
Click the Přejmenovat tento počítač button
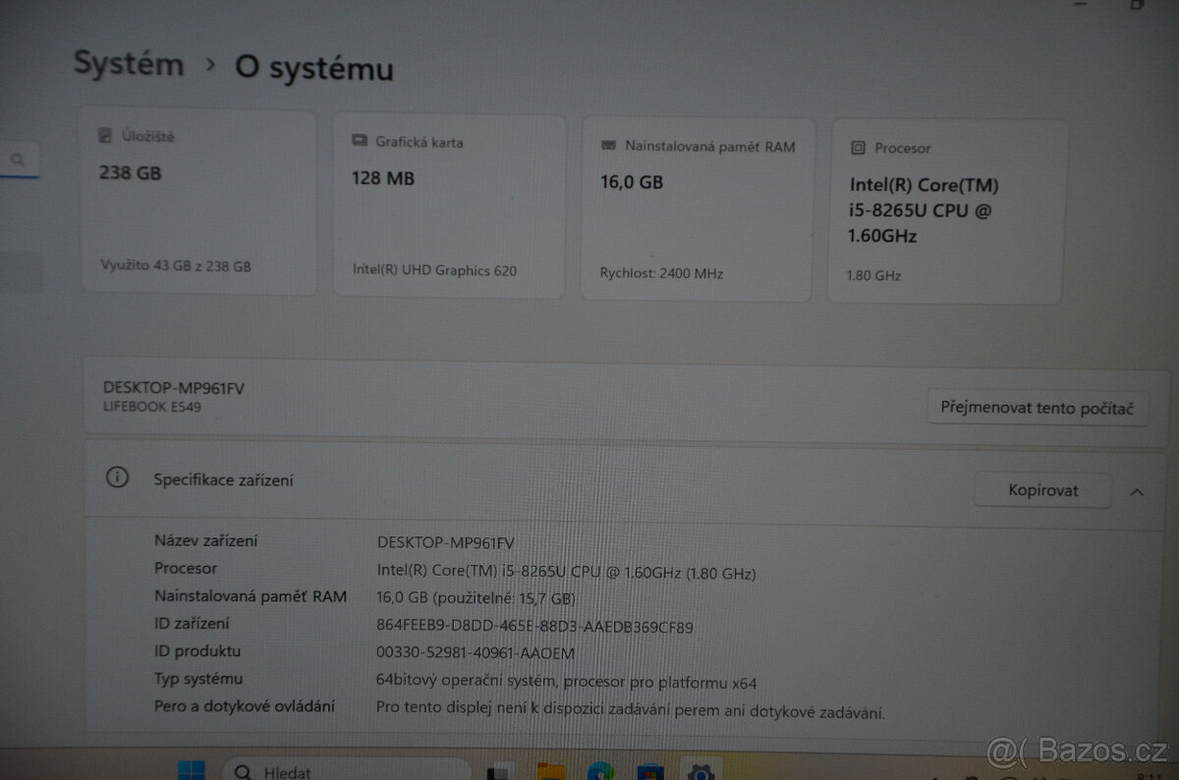(1037, 408)
